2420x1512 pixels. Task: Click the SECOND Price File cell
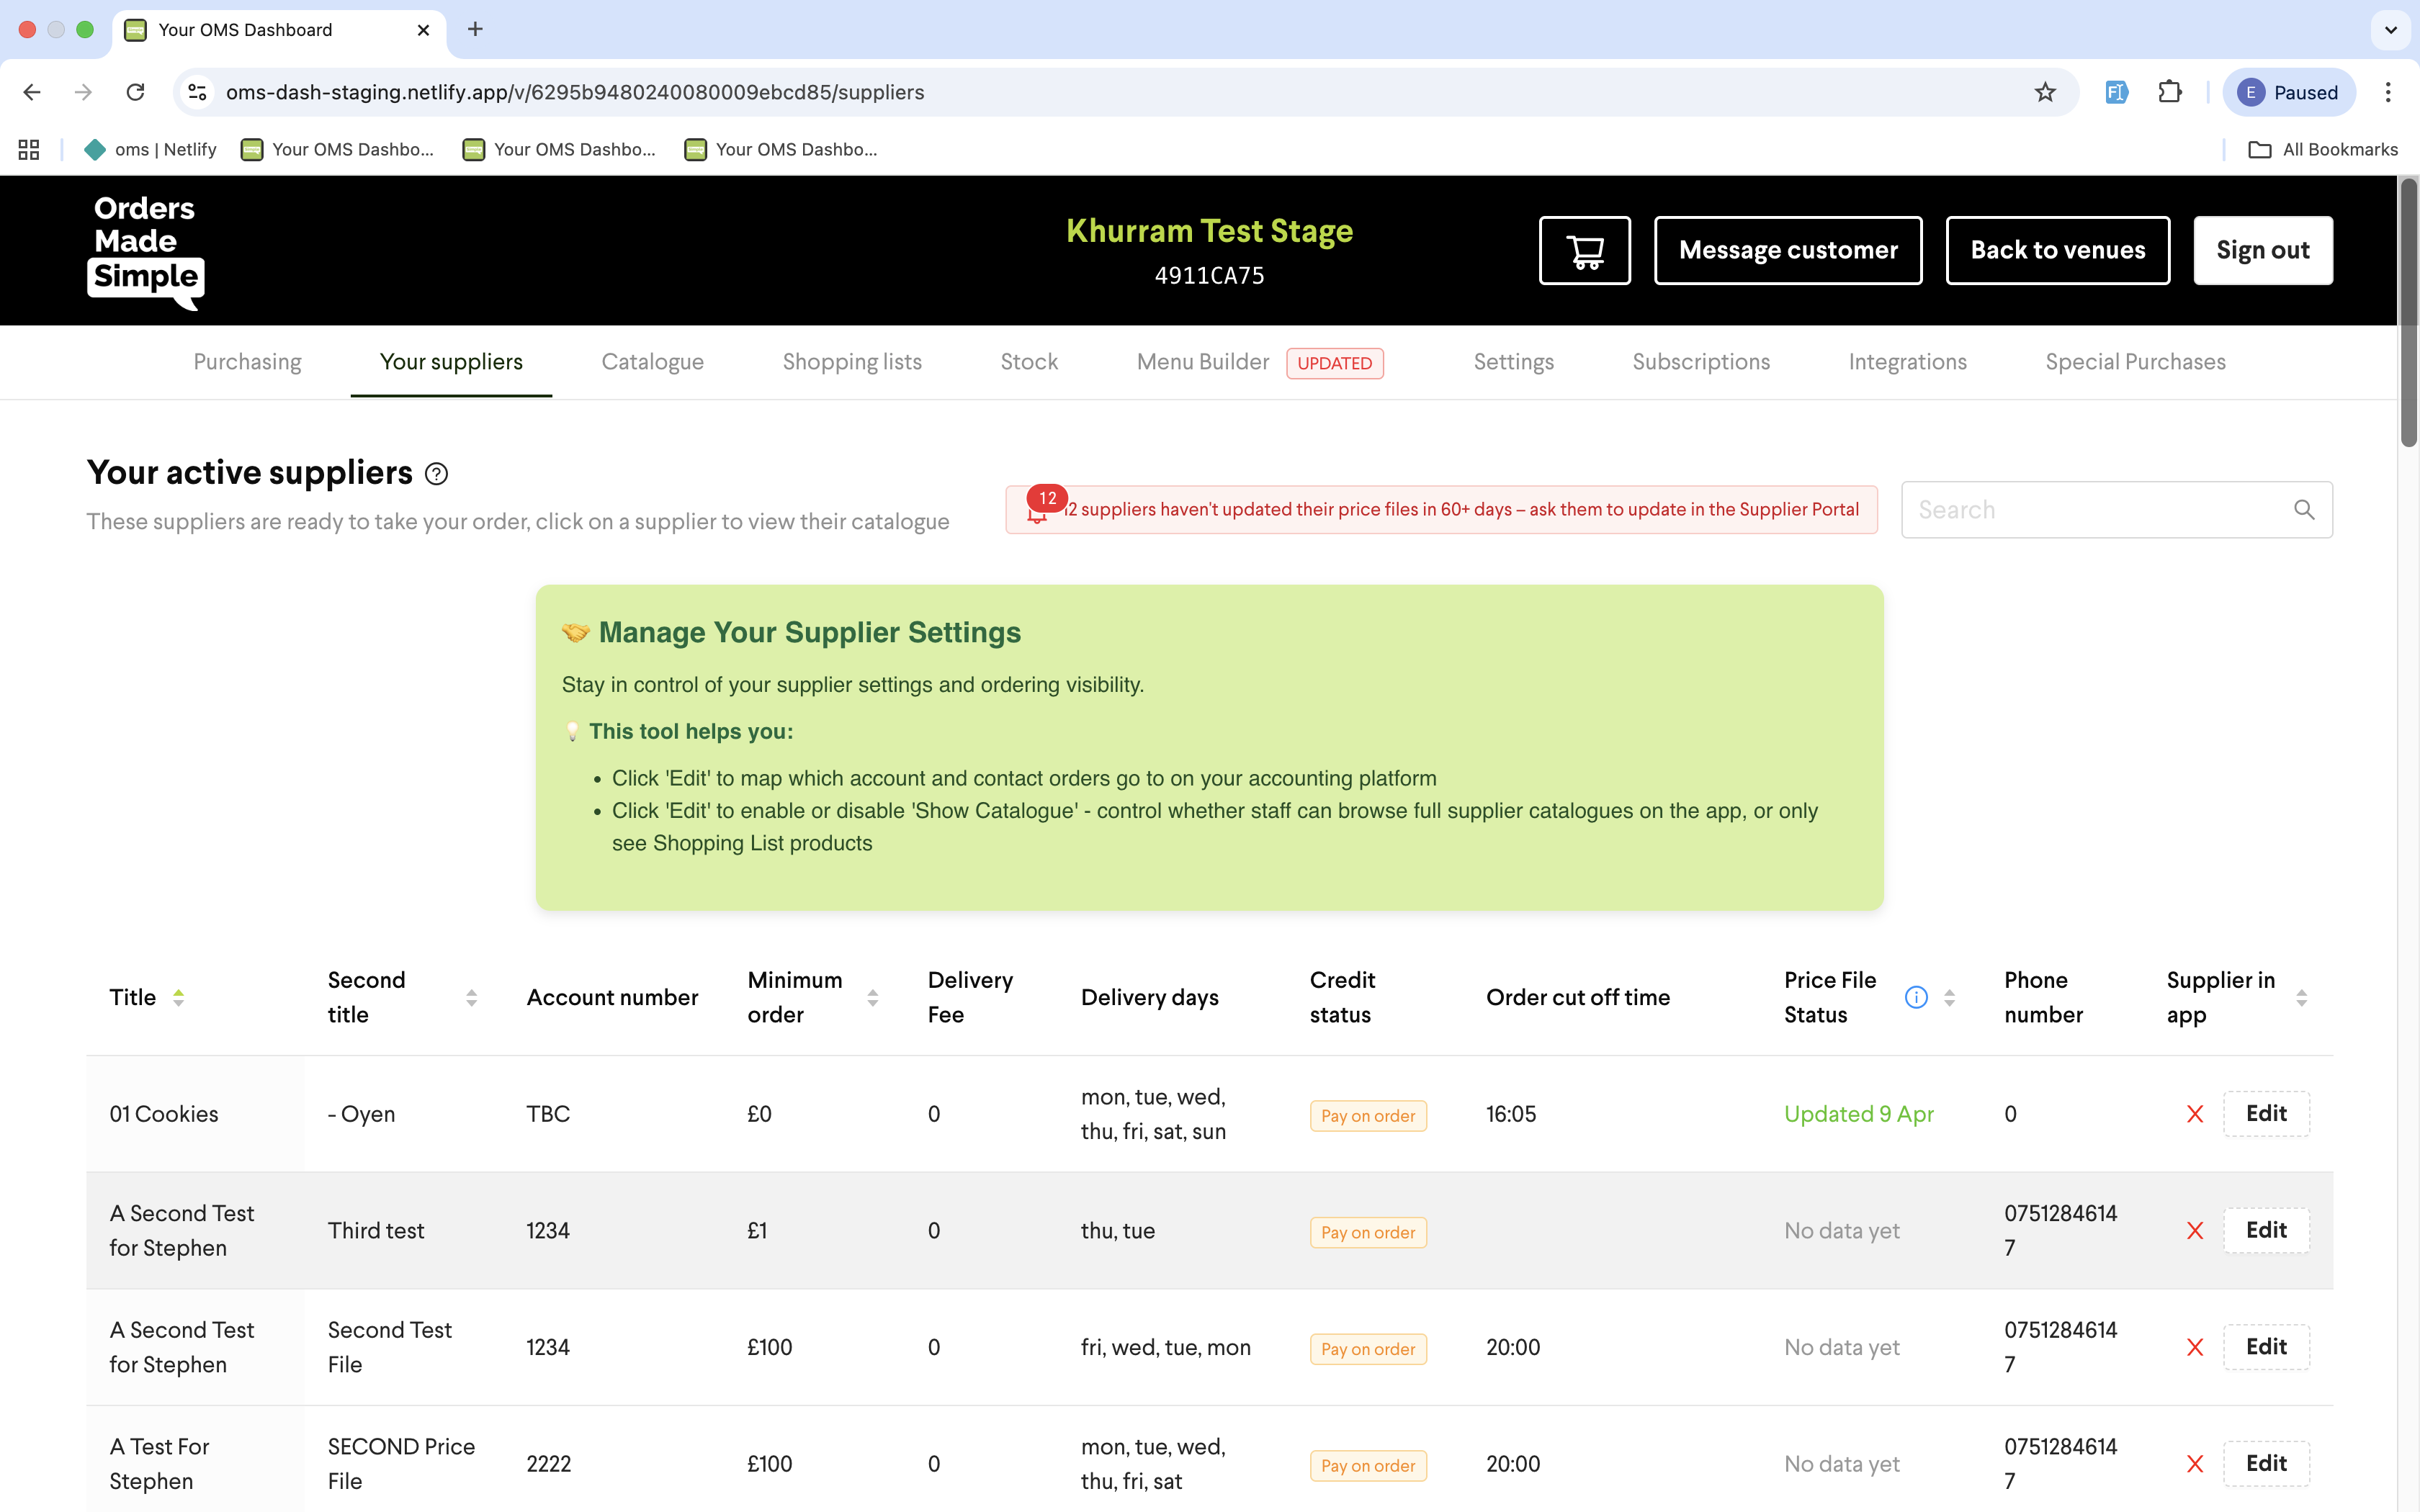401,1464
